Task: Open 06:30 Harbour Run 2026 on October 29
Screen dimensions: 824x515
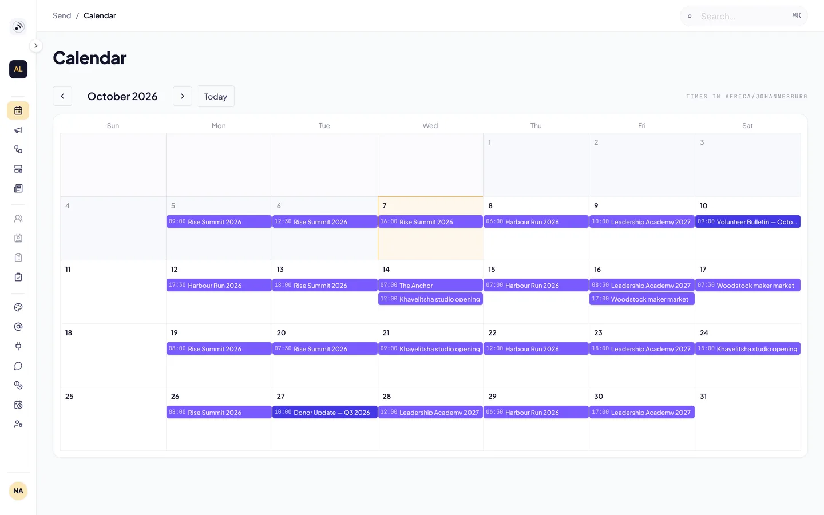Action: (x=536, y=412)
